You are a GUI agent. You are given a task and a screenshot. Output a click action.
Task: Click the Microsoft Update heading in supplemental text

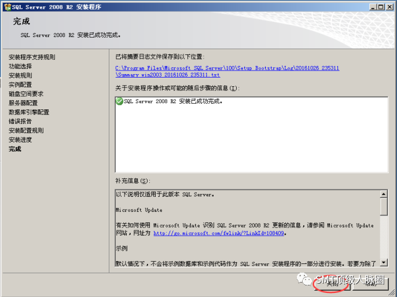pos(139,210)
